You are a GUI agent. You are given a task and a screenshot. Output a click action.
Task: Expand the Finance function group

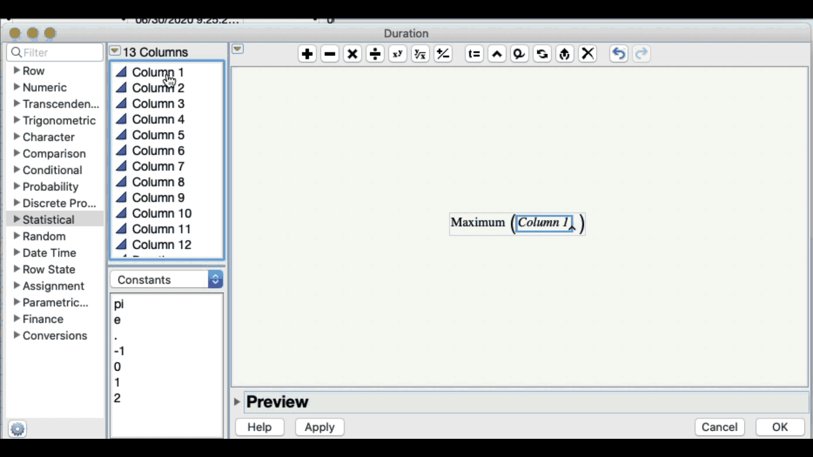tap(17, 318)
